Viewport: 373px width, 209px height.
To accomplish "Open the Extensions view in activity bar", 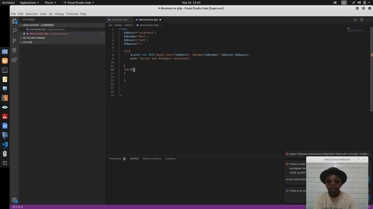I will pos(15,60).
